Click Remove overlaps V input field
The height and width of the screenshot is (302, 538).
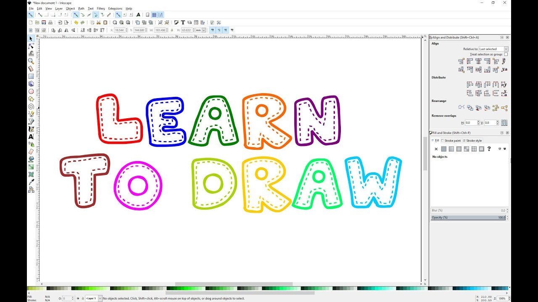[x=491, y=123]
